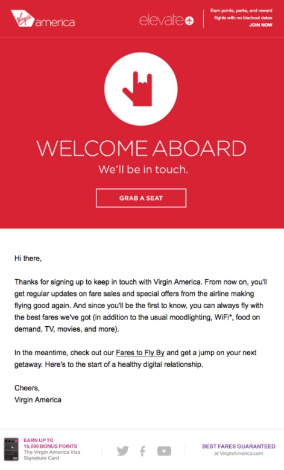This screenshot has width=284, height=470.
Task: Click the 'Hi there,' greeting line
Action: tap(28, 259)
